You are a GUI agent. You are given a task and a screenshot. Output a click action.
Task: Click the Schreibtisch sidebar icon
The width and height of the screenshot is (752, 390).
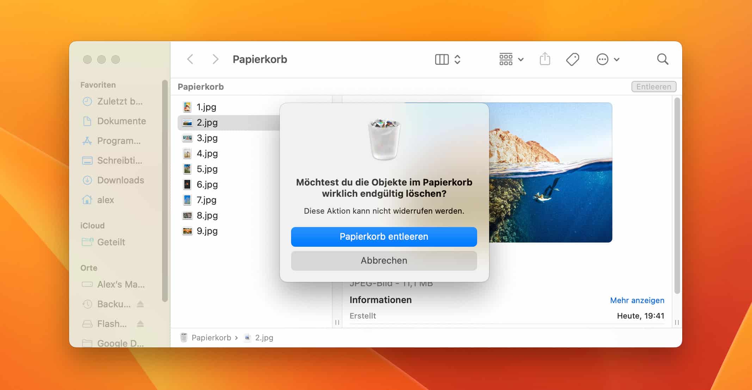(87, 161)
